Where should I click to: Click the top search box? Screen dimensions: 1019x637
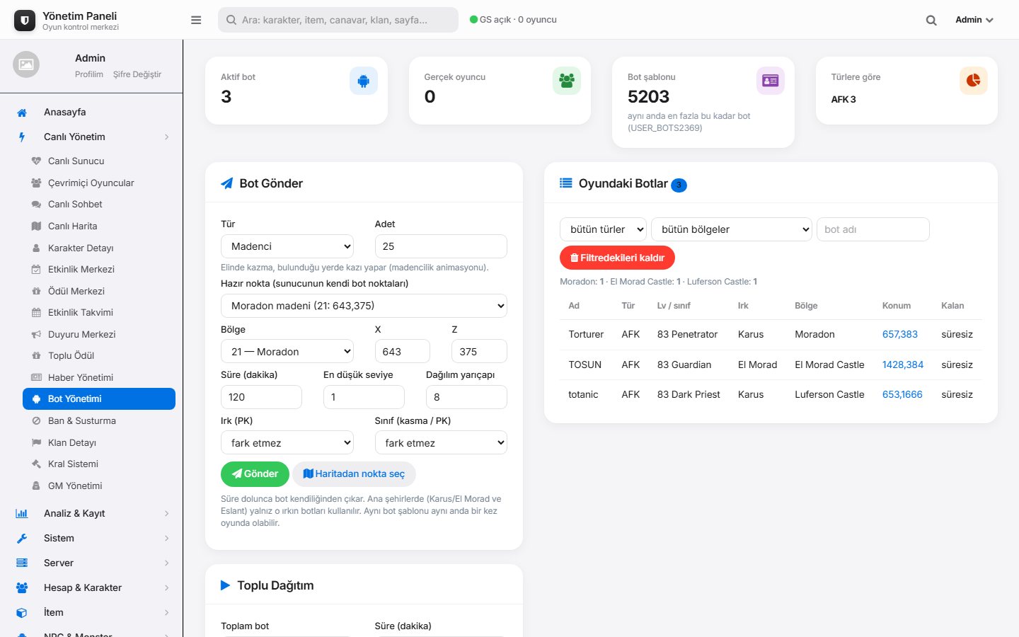coord(338,20)
